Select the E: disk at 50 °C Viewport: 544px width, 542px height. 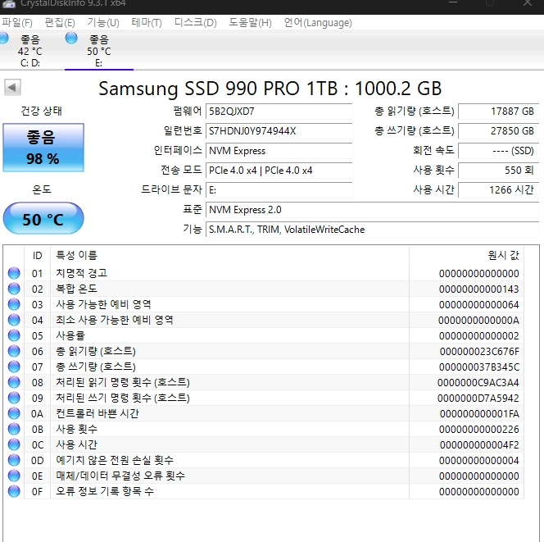pyautogui.click(x=99, y=50)
